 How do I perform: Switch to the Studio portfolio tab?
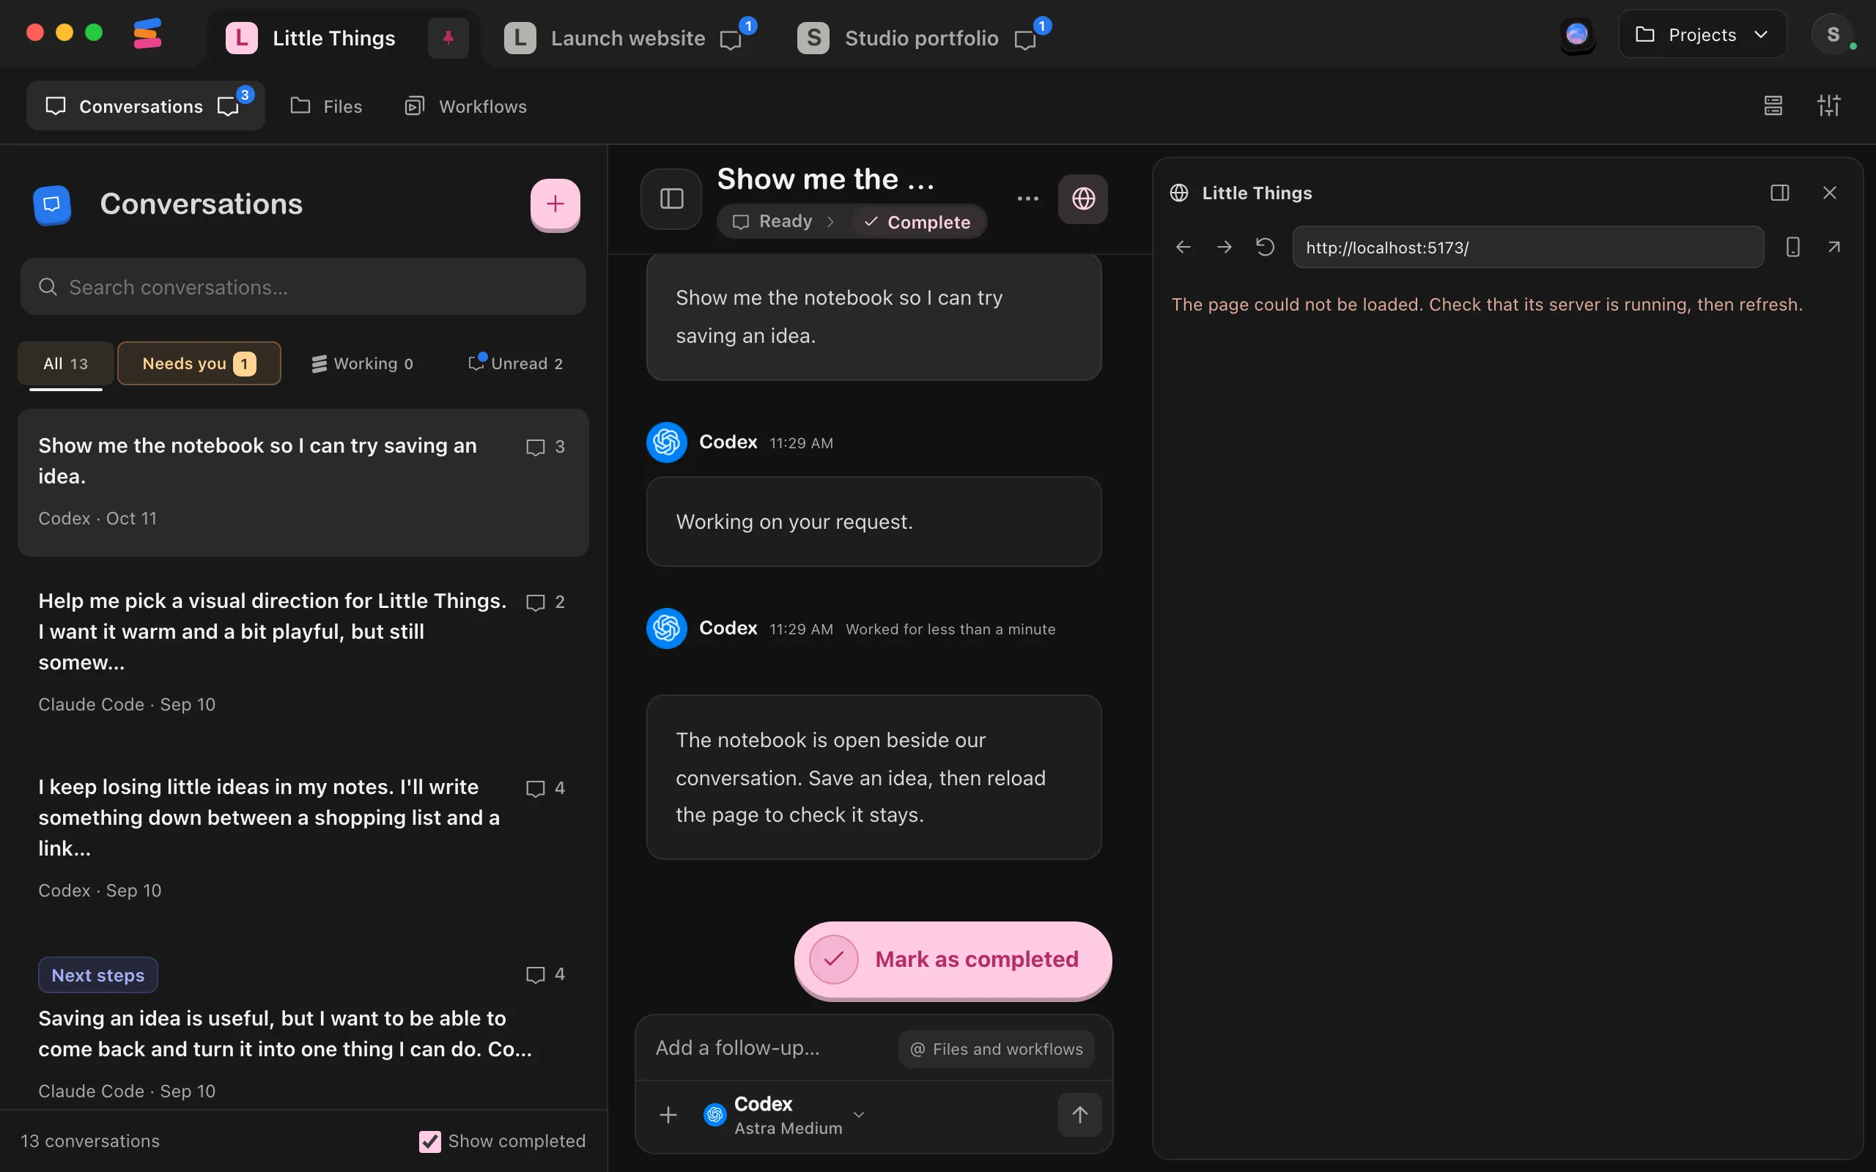pos(923,38)
